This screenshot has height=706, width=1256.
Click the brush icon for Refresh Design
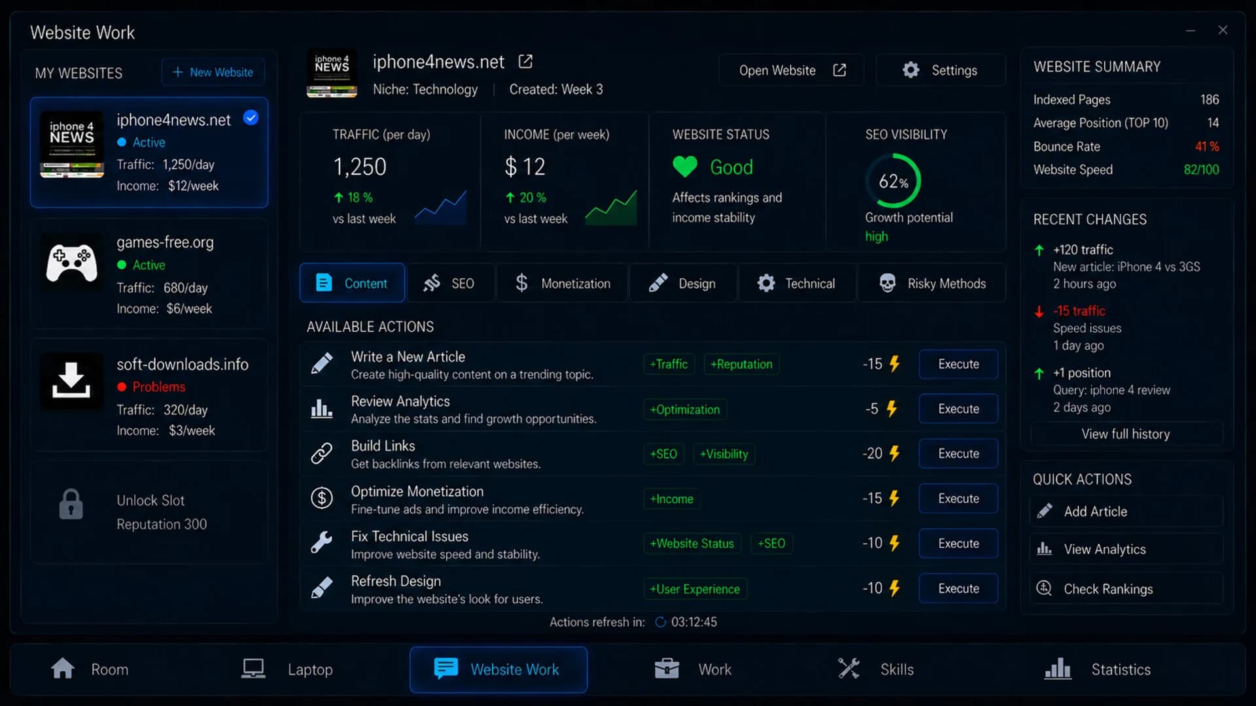tap(321, 588)
